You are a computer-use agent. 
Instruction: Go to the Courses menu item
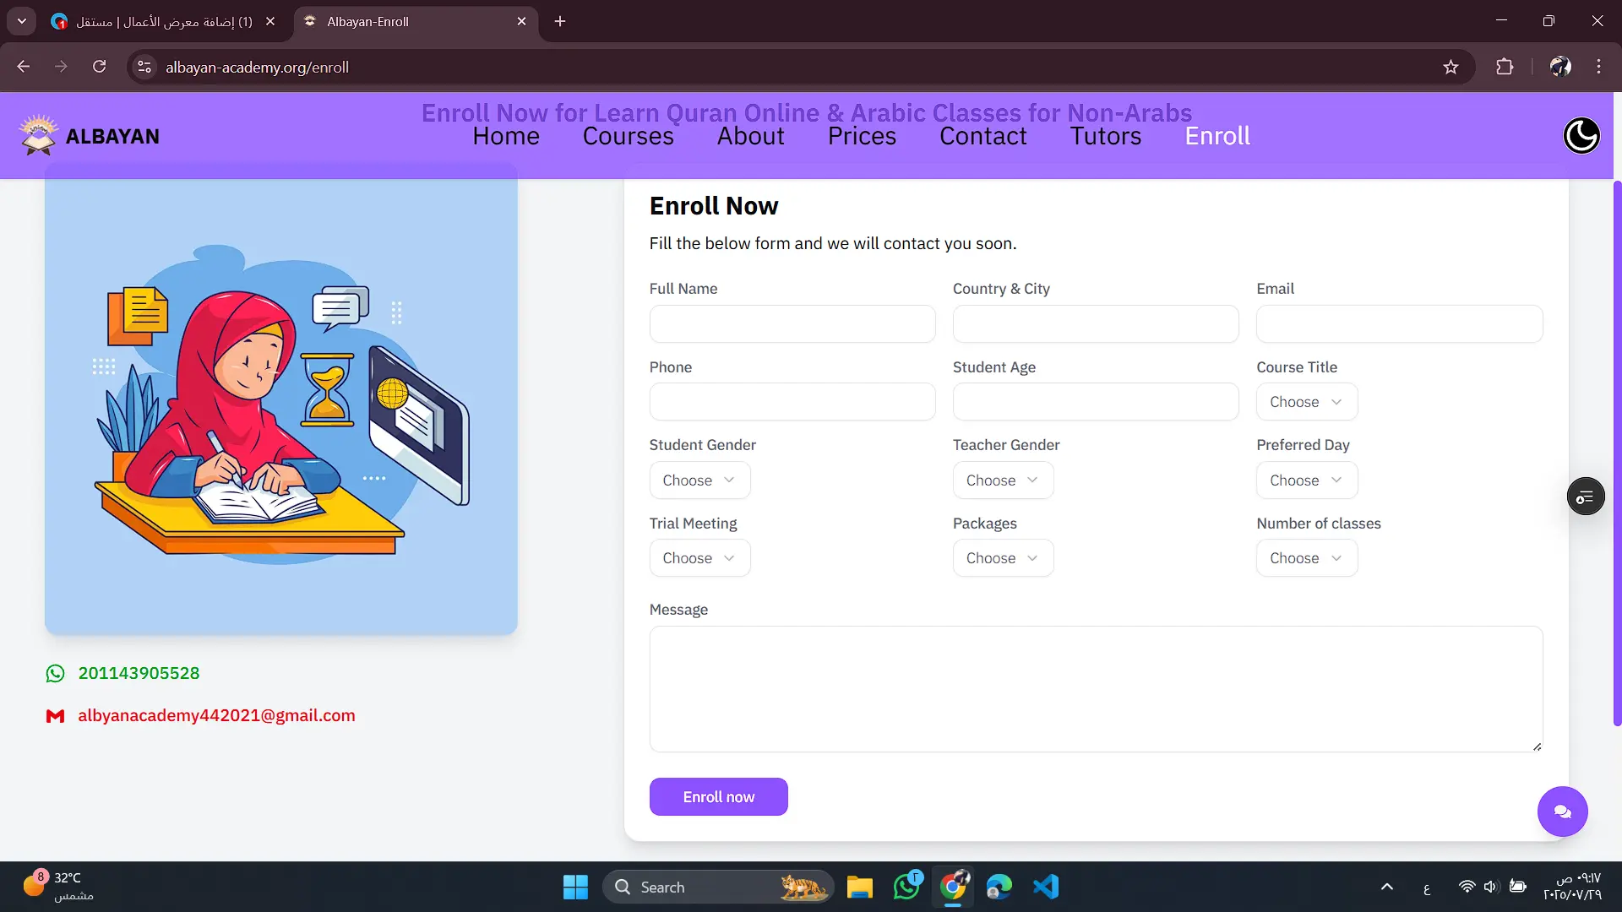pyautogui.click(x=628, y=137)
